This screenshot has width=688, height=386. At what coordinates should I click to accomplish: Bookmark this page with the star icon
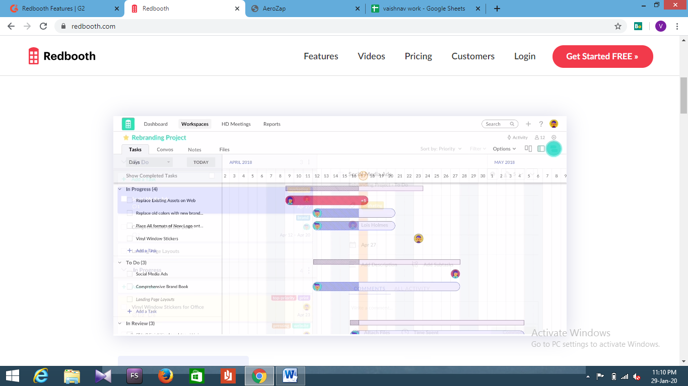[x=618, y=26]
